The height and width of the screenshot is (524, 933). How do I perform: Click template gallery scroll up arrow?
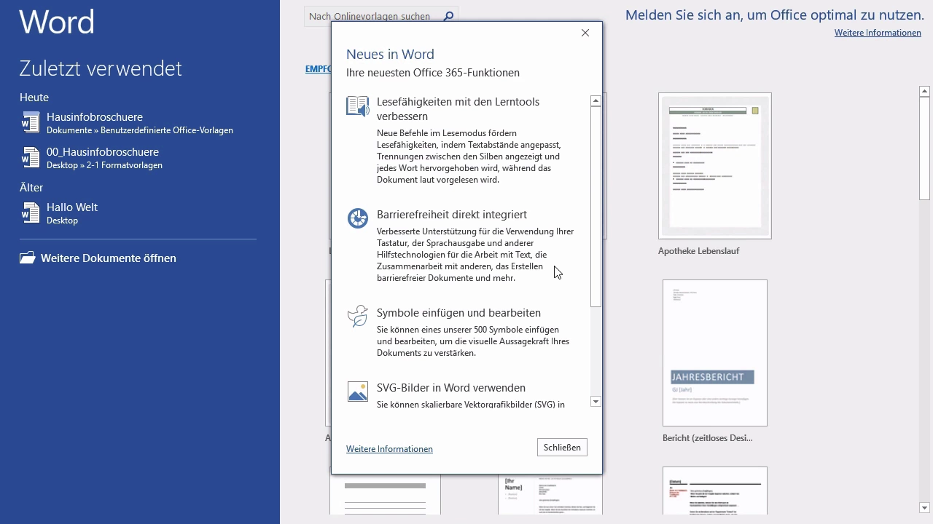(924, 91)
